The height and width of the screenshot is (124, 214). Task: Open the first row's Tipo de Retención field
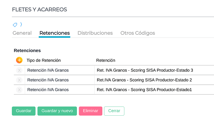click(x=60, y=70)
